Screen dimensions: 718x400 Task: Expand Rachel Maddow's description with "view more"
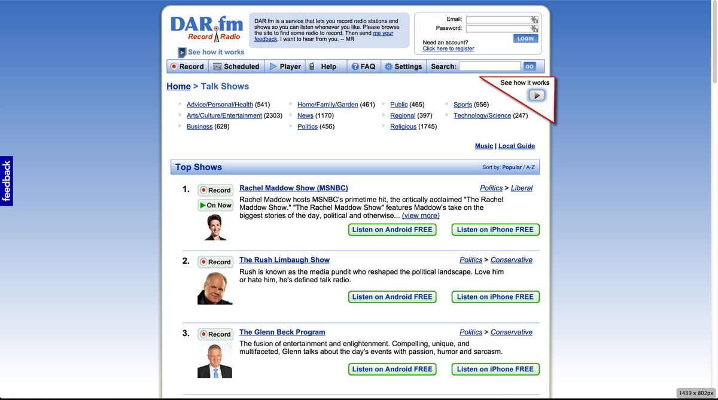click(420, 215)
